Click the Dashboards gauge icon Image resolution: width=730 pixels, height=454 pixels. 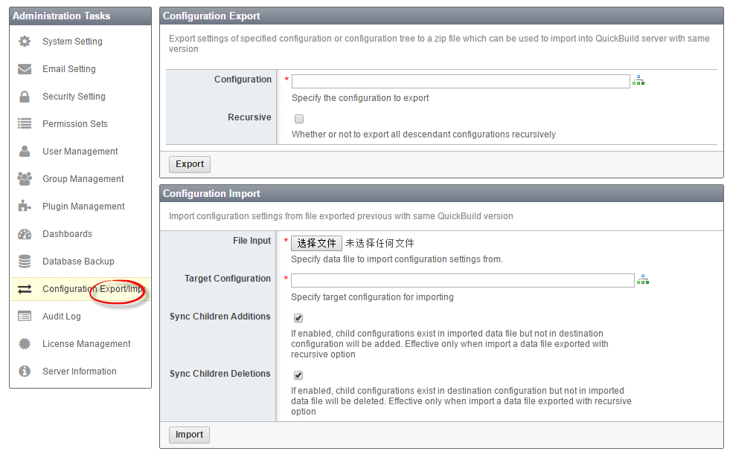25,234
